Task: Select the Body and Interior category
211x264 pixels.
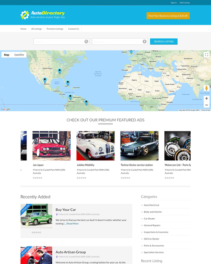Action: point(153,212)
